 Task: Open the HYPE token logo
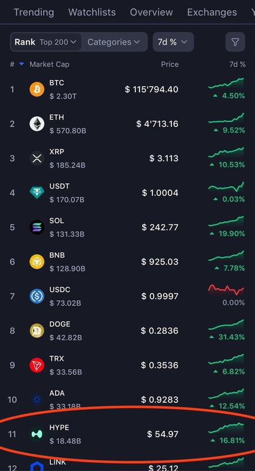(x=37, y=434)
